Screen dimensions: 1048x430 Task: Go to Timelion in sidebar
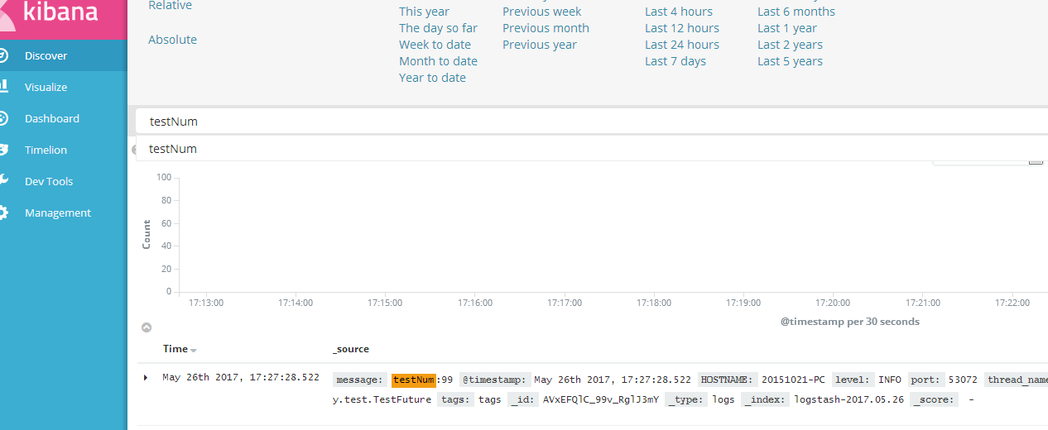tap(46, 150)
